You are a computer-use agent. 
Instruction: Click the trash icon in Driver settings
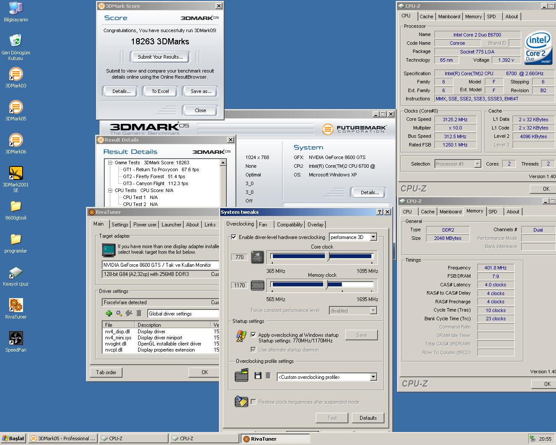(139, 313)
